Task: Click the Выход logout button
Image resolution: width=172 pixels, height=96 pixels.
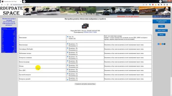Action: click(x=162, y=35)
